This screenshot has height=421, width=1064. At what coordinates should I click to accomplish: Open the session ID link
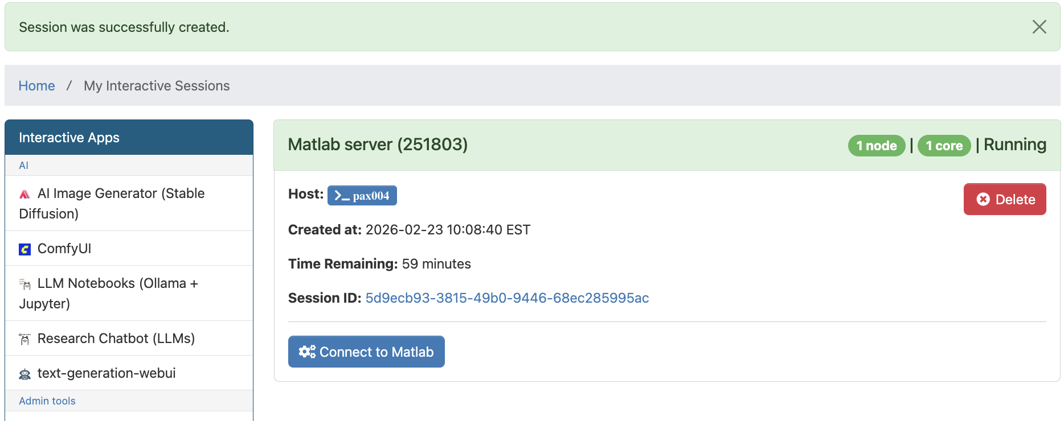point(507,298)
